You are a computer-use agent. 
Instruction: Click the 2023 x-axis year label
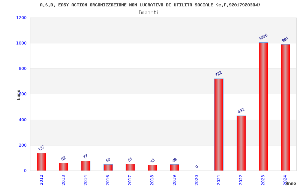coord(263,180)
